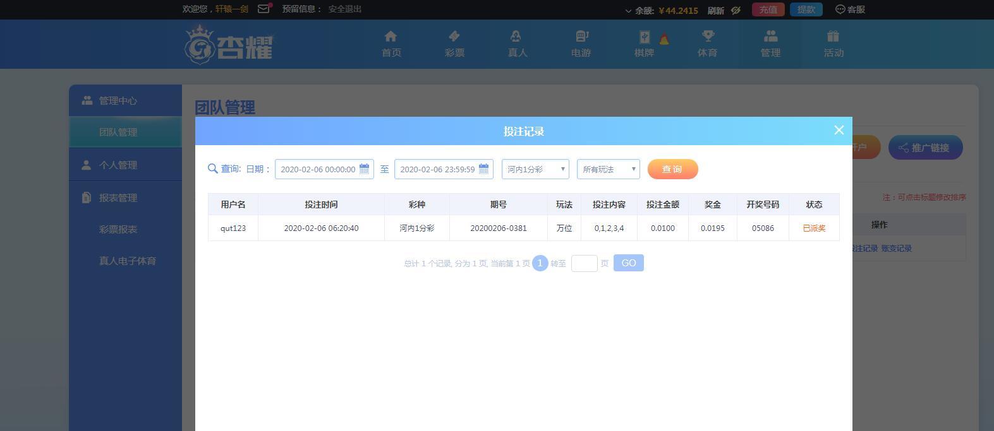Open the 电游 slot games tab
Screen dimensions: 994x431
[581, 44]
